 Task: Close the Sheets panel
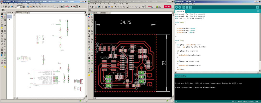click(14, 13)
